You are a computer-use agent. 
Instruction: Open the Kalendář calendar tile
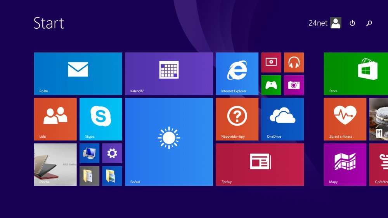[169, 73]
